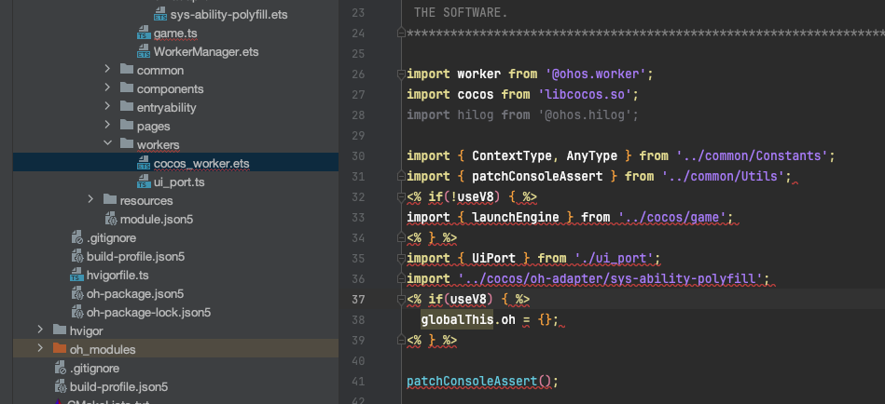Select the pages folder label
The image size is (885, 404).
(153, 126)
